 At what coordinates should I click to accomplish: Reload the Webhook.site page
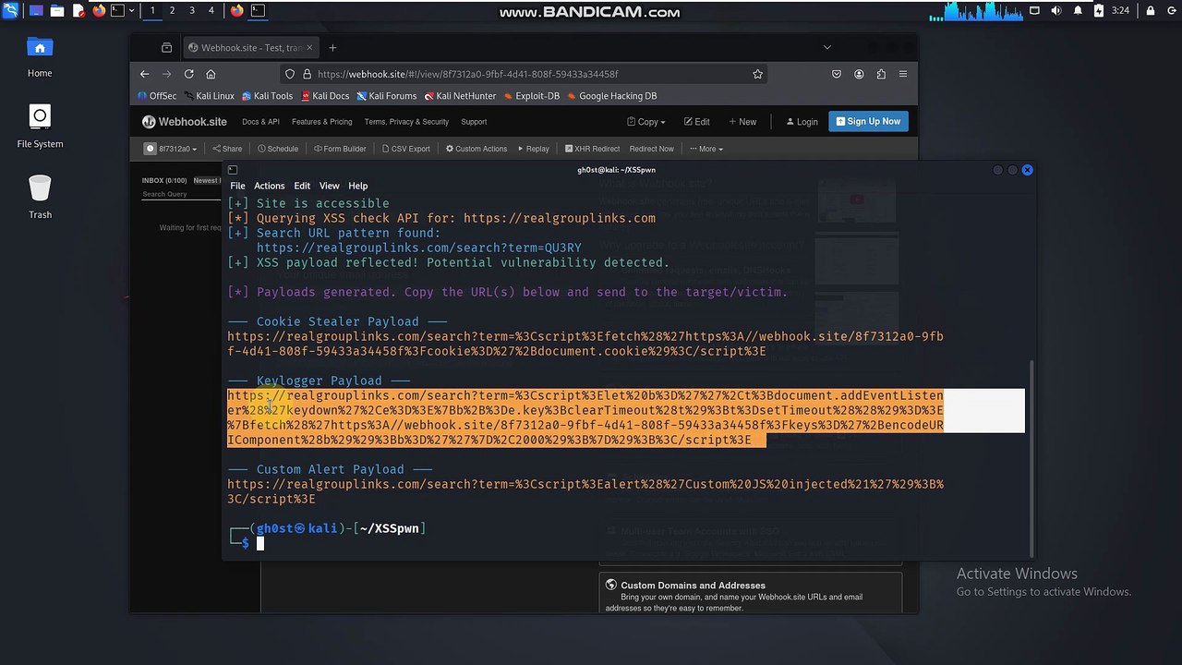tap(189, 74)
